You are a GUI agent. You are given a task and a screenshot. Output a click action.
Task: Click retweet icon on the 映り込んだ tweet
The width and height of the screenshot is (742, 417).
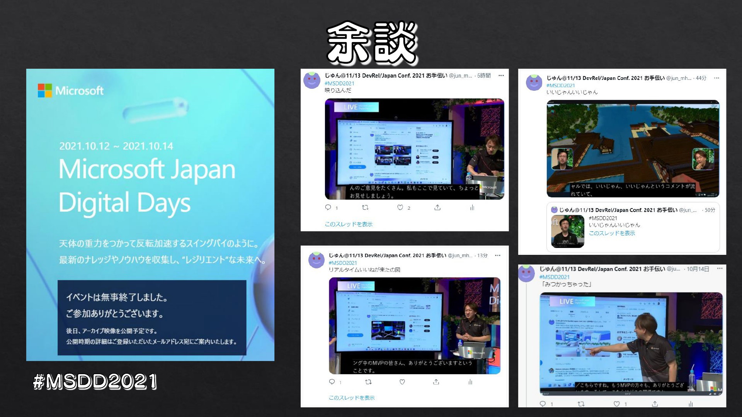pyautogui.click(x=365, y=207)
